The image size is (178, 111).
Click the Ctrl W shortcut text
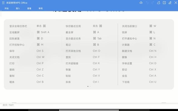point(40,57)
